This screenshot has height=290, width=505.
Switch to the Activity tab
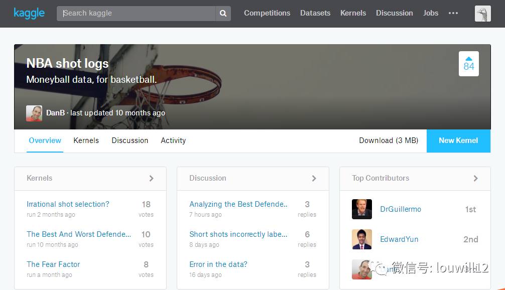click(x=173, y=140)
